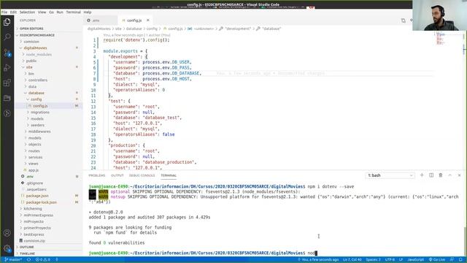
Task: Click UTF-8 encoding in status bar
Action: (x=390, y=260)
